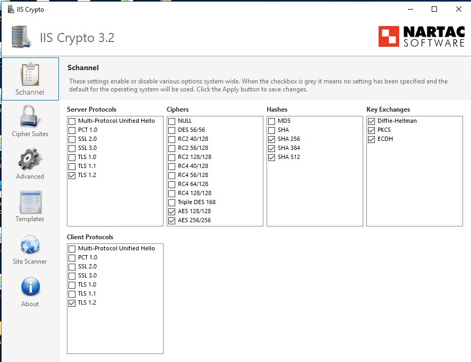Enable Client Protocols SSL 3.0 checkbox
471x362 pixels.
click(x=72, y=276)
